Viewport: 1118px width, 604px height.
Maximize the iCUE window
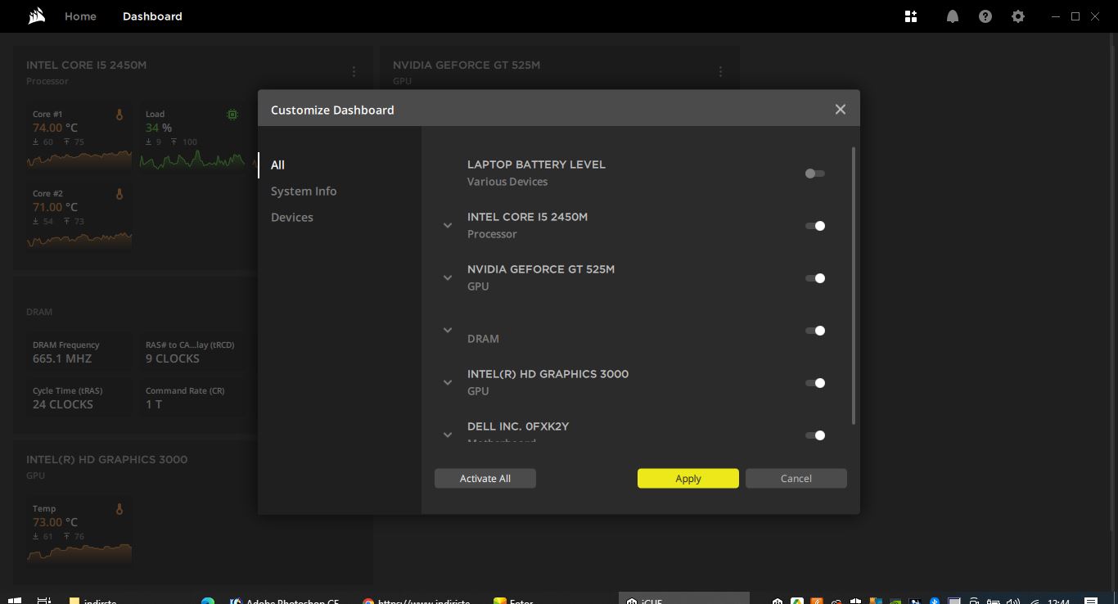click(x=1075, y=16)
